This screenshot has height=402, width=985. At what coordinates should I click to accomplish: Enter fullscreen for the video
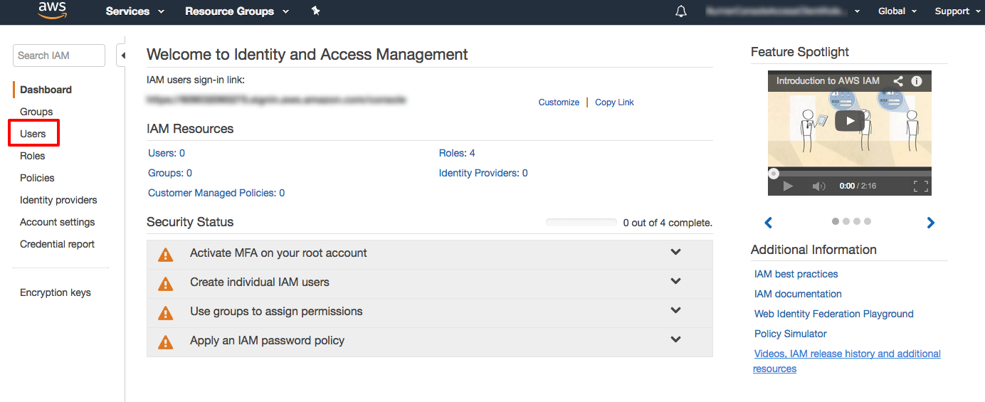point(921,186)
